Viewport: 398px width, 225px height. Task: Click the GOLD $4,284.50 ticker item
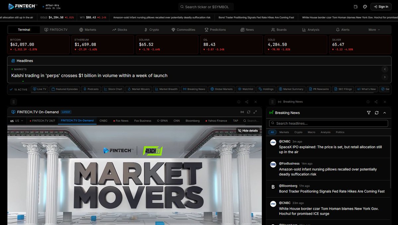pos(57,17)
